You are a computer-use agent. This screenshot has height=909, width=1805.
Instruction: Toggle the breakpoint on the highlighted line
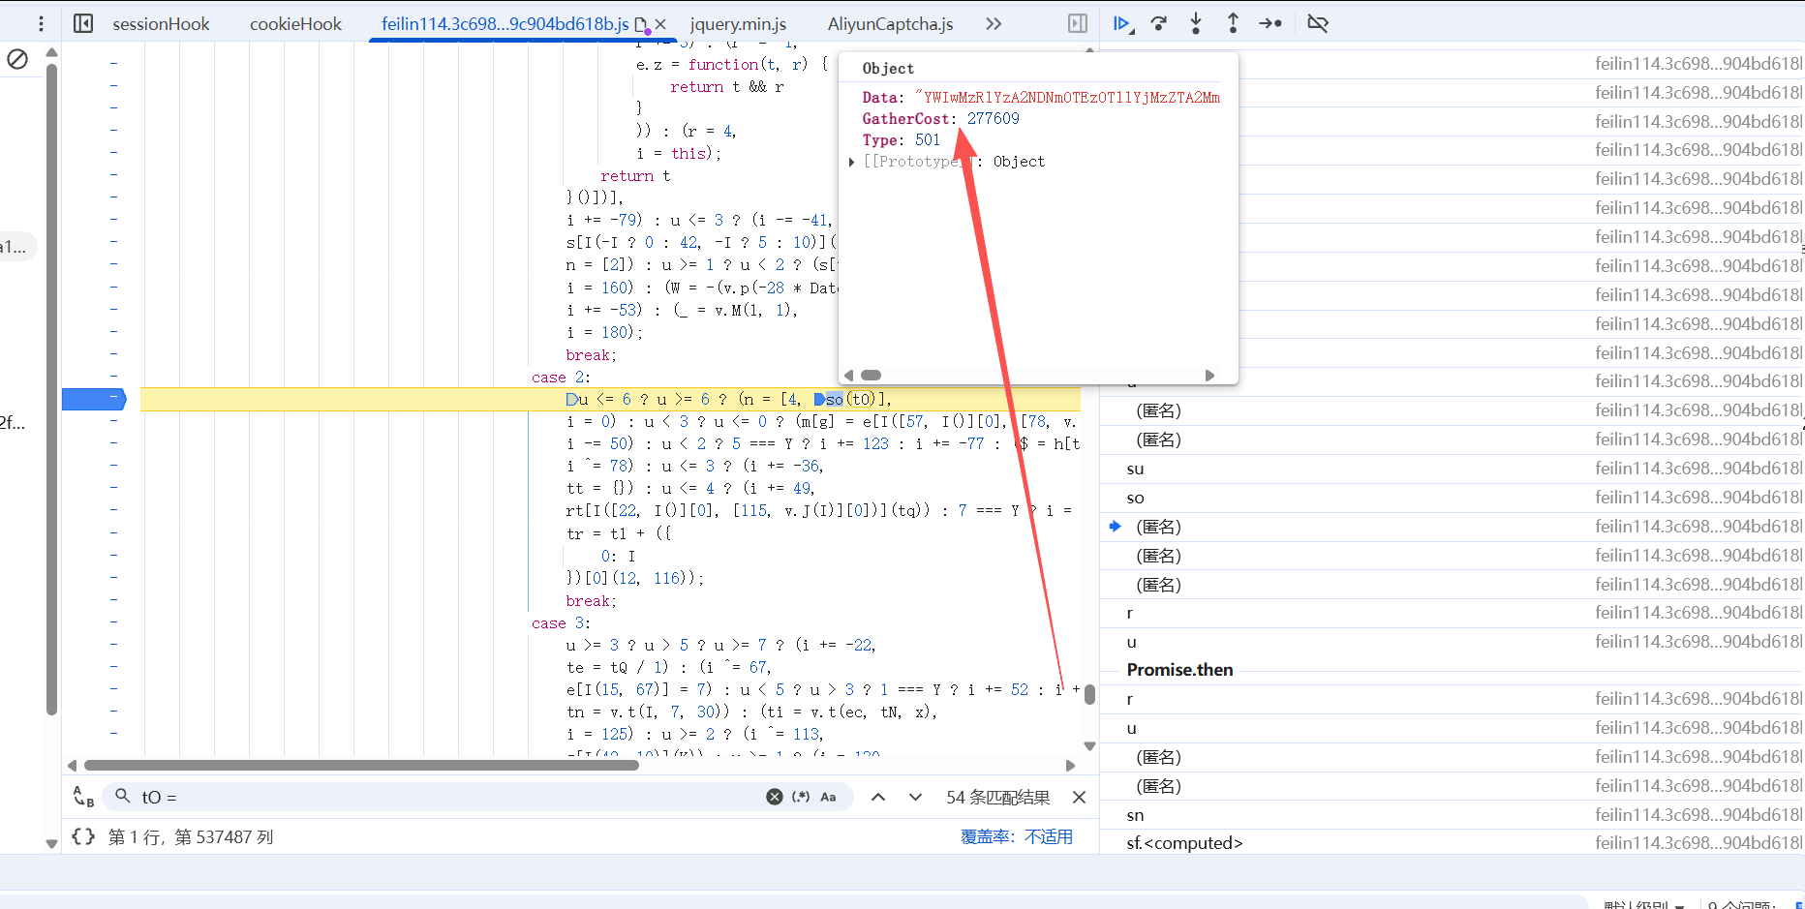[94, 399]
